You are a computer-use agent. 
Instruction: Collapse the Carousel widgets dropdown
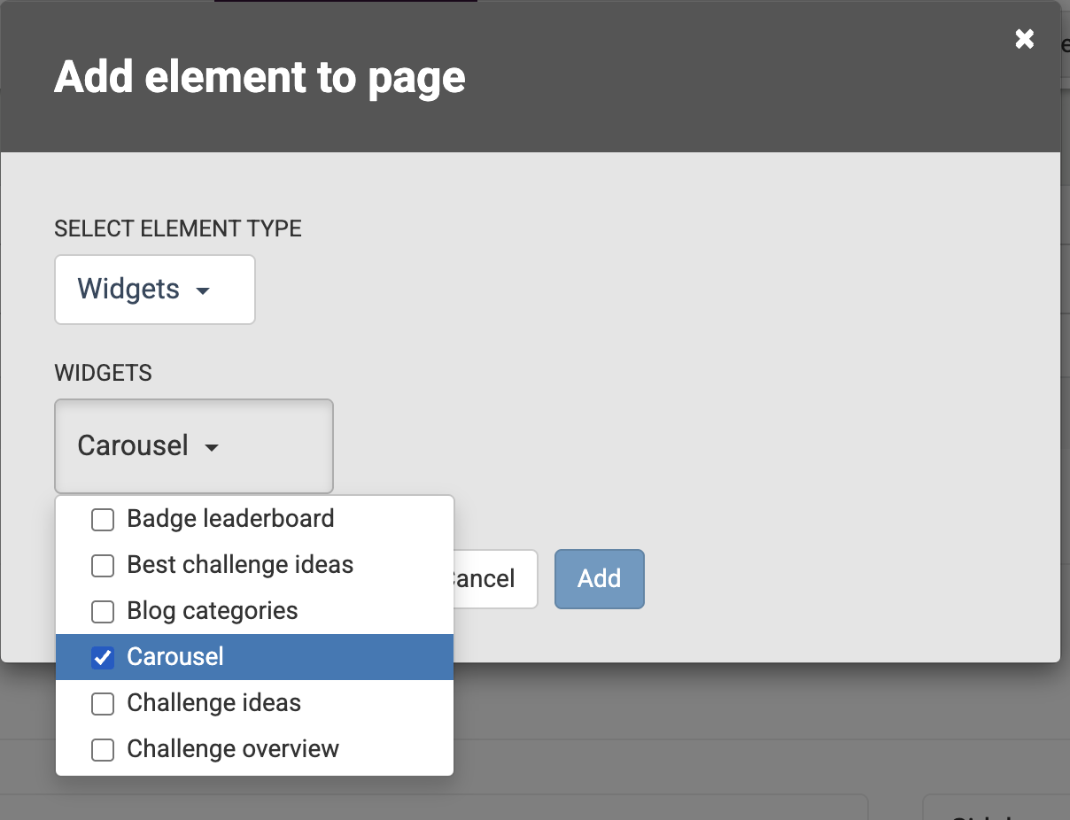[193, 445]
